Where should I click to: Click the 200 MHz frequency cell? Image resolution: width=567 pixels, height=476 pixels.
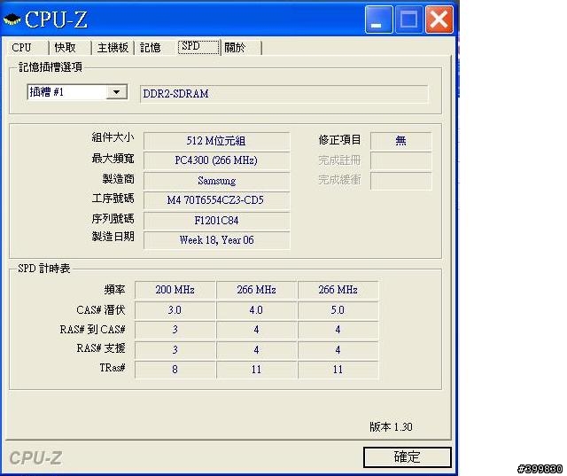point(175,290)
